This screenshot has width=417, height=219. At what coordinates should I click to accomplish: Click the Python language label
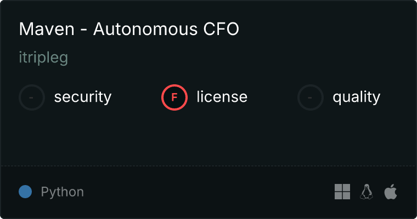point(63,192)
